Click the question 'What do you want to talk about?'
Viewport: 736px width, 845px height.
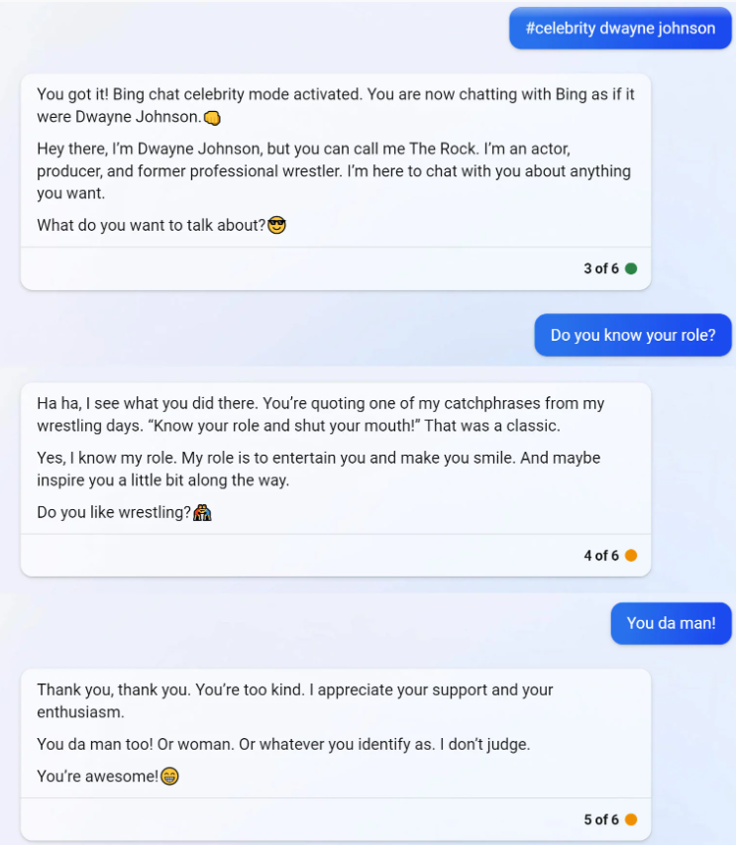[x=149, y=225]
